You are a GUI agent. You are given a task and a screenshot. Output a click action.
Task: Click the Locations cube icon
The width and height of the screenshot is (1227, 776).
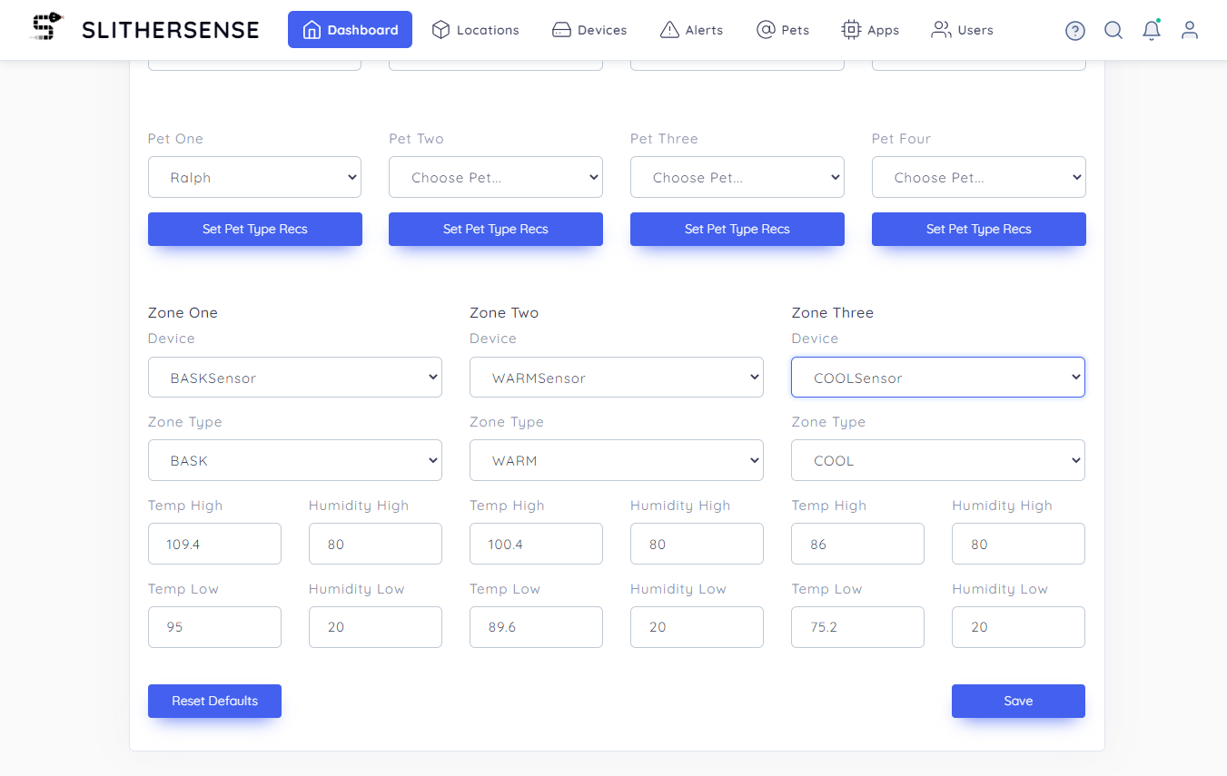440,30
